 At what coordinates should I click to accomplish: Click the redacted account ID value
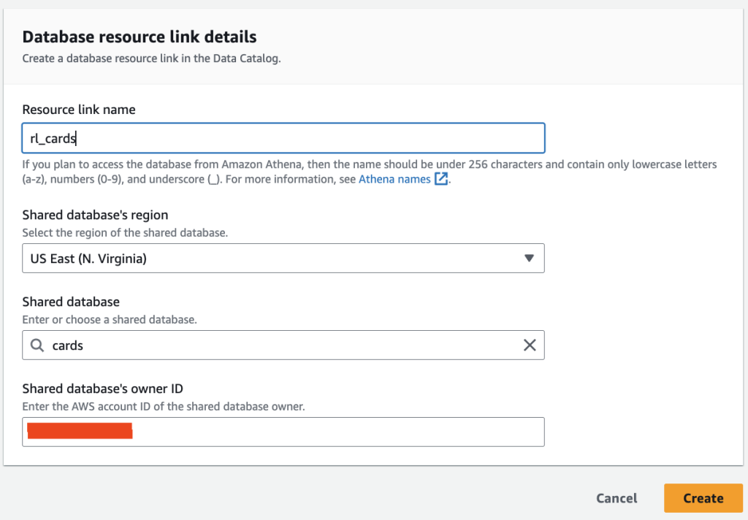pyautogui.click(x=80, y=431)
